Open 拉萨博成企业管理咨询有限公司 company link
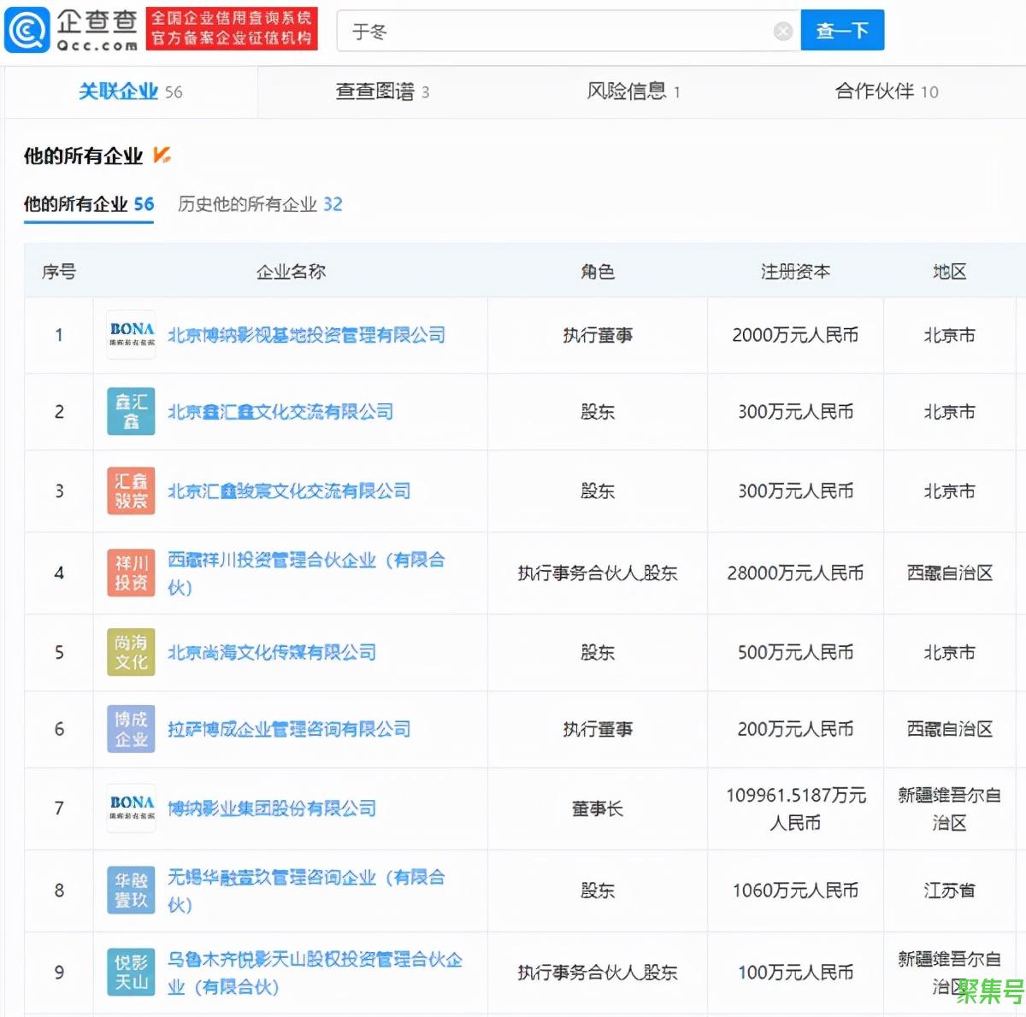This screenshot has width=1026, height=1017. coord(289,730)
